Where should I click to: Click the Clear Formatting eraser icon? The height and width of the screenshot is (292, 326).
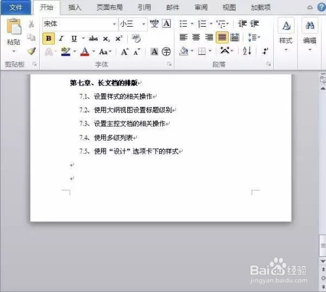(x=136, y=38)
